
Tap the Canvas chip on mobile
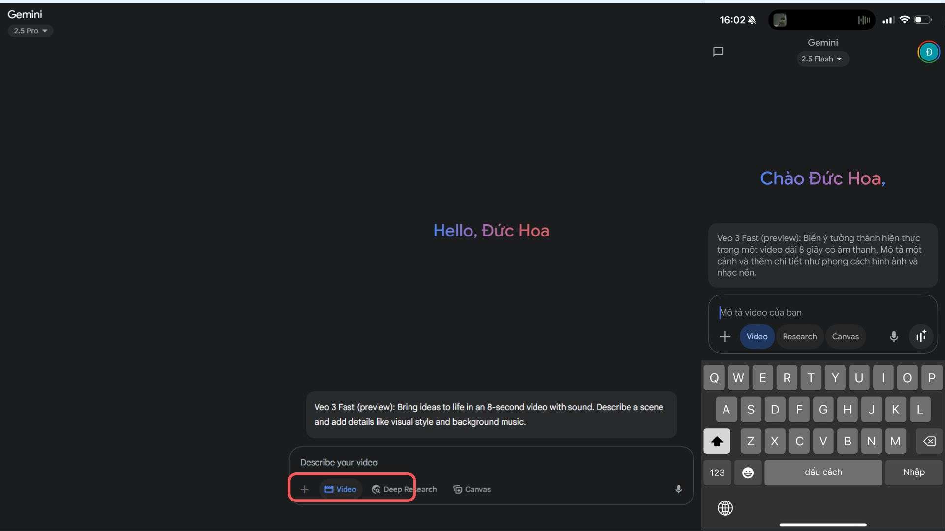(x=845, y=337)
